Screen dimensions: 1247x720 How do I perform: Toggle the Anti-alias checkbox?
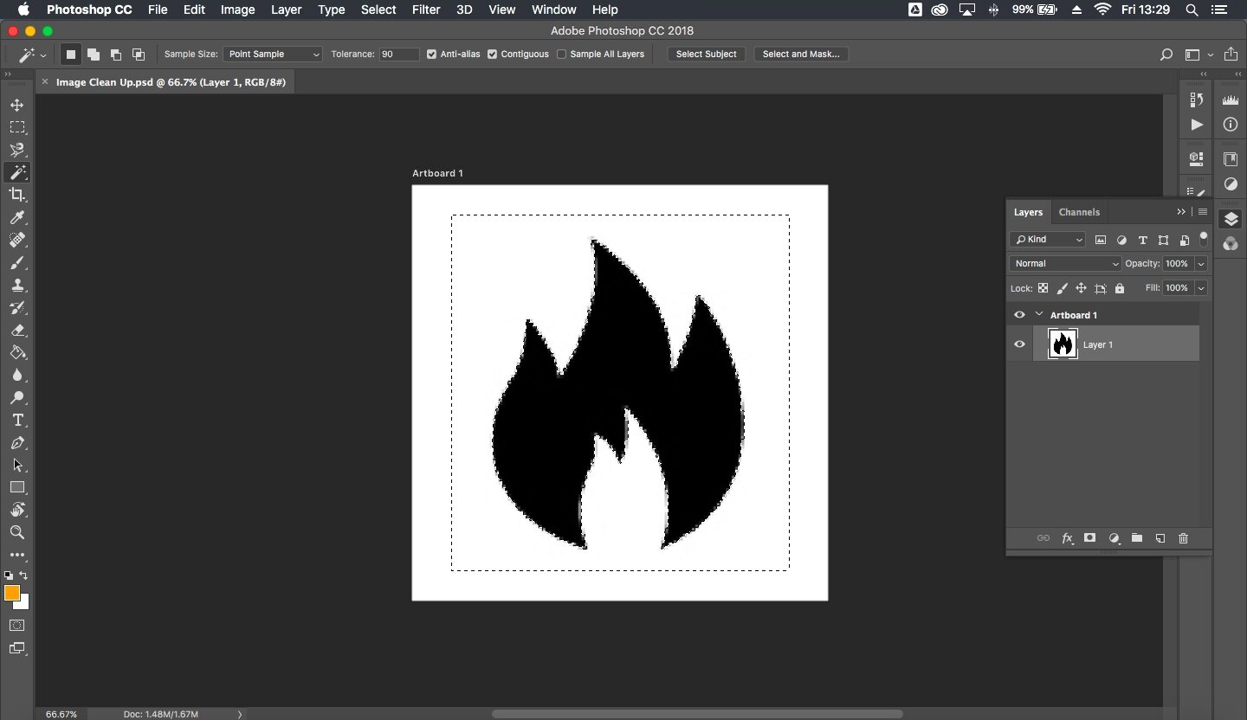[431, 54]
